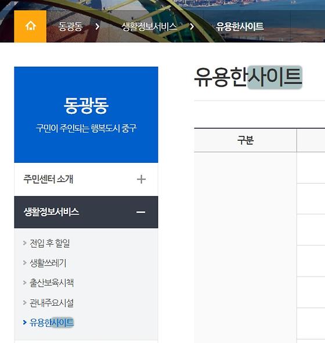Screen dimensions: 325x343
Task: Open the 생활정보서비스 breadcrumb link
Action: click(x=149, y=27)
